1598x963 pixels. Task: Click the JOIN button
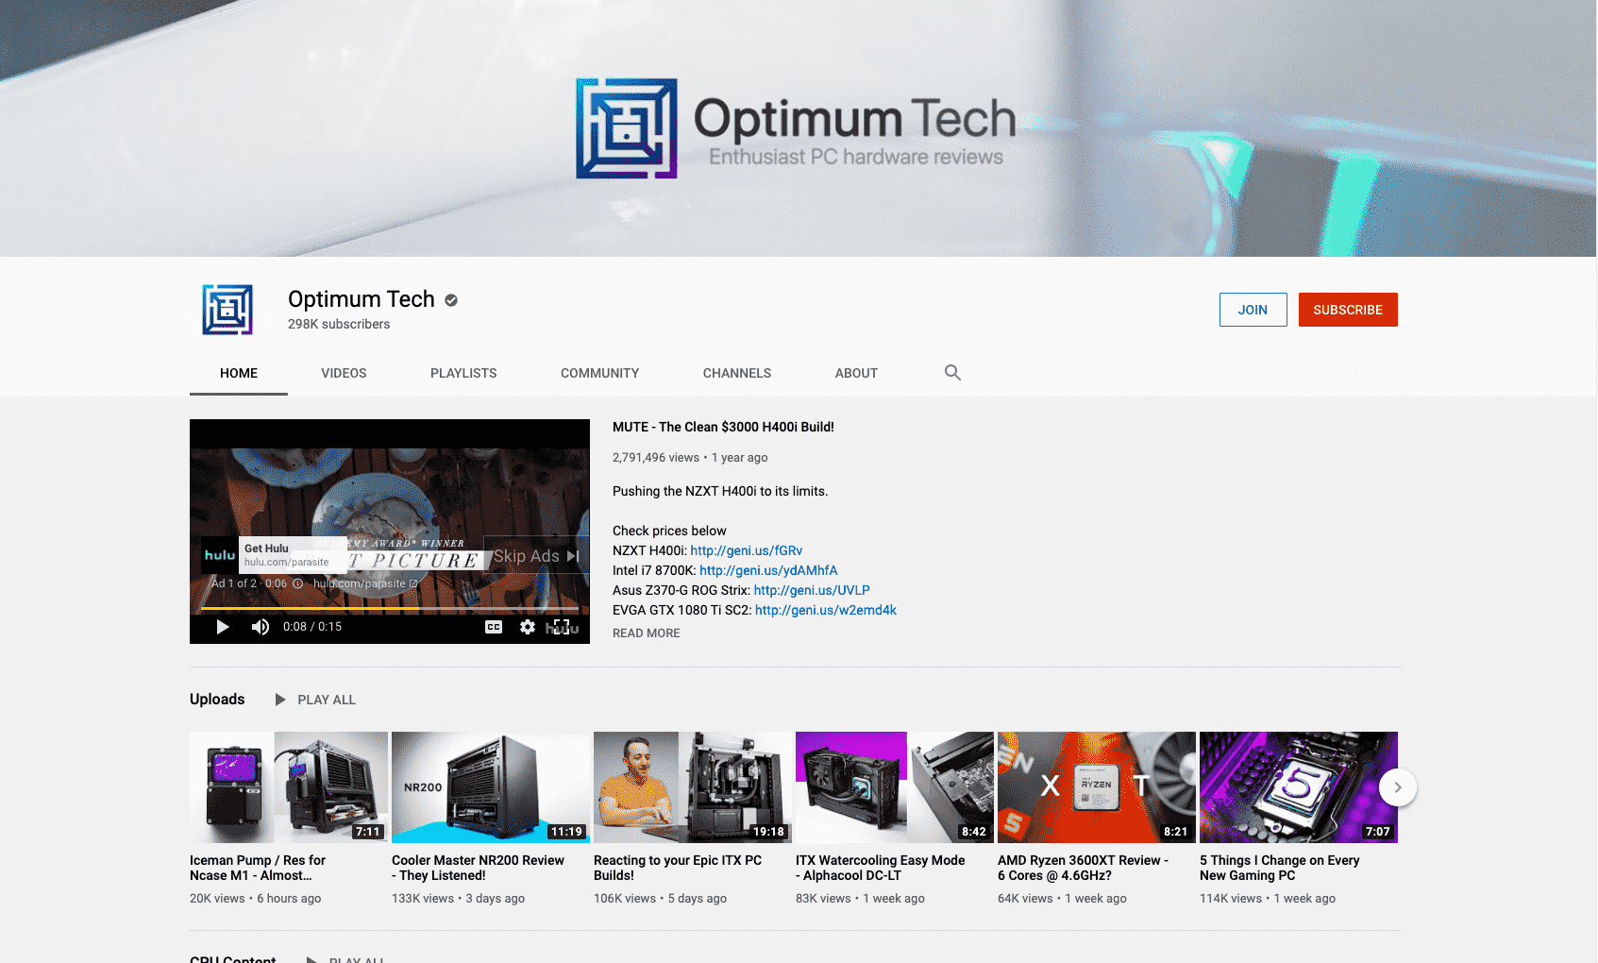(x=1253, y=310)
